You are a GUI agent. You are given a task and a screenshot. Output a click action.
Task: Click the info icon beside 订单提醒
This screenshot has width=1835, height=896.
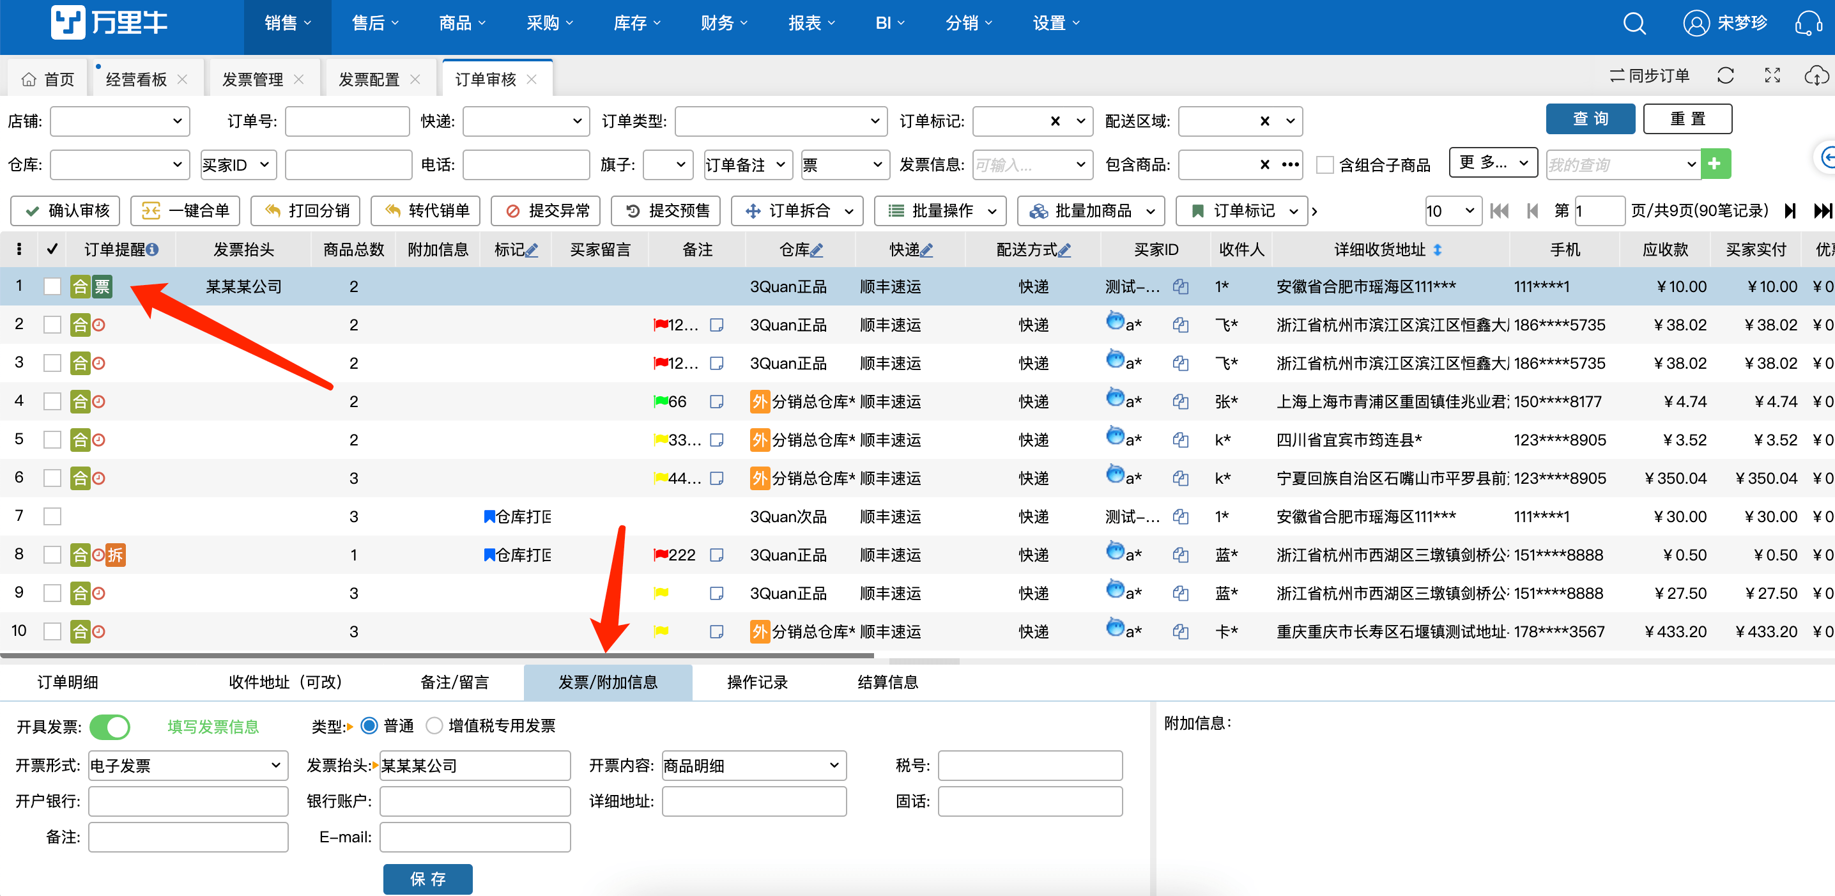pyautogui.click(x=153, y=250)
